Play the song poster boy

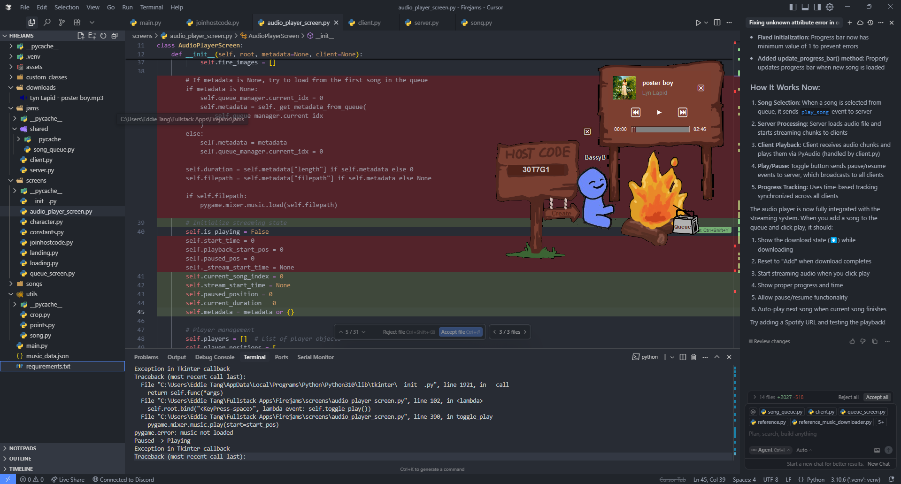pyautogui.click(x=659, y=112)
